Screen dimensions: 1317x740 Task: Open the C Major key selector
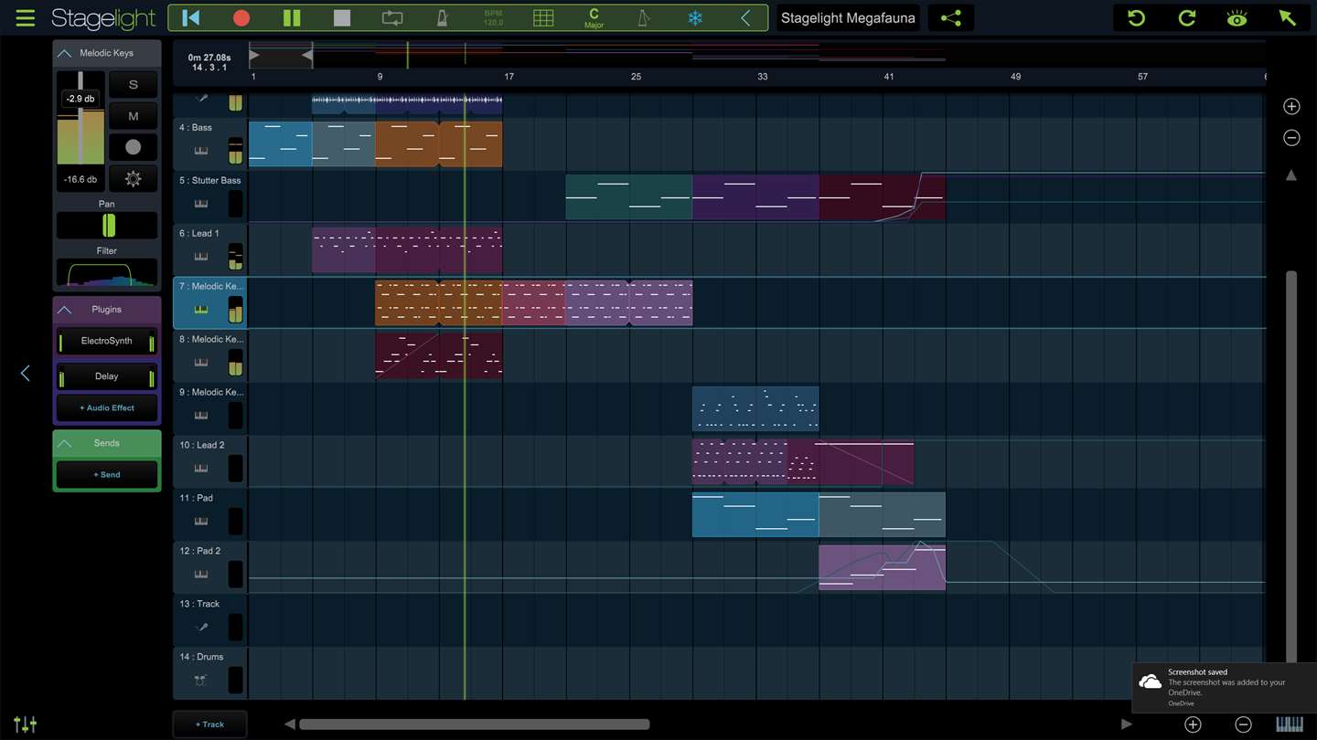coord(594,18)
